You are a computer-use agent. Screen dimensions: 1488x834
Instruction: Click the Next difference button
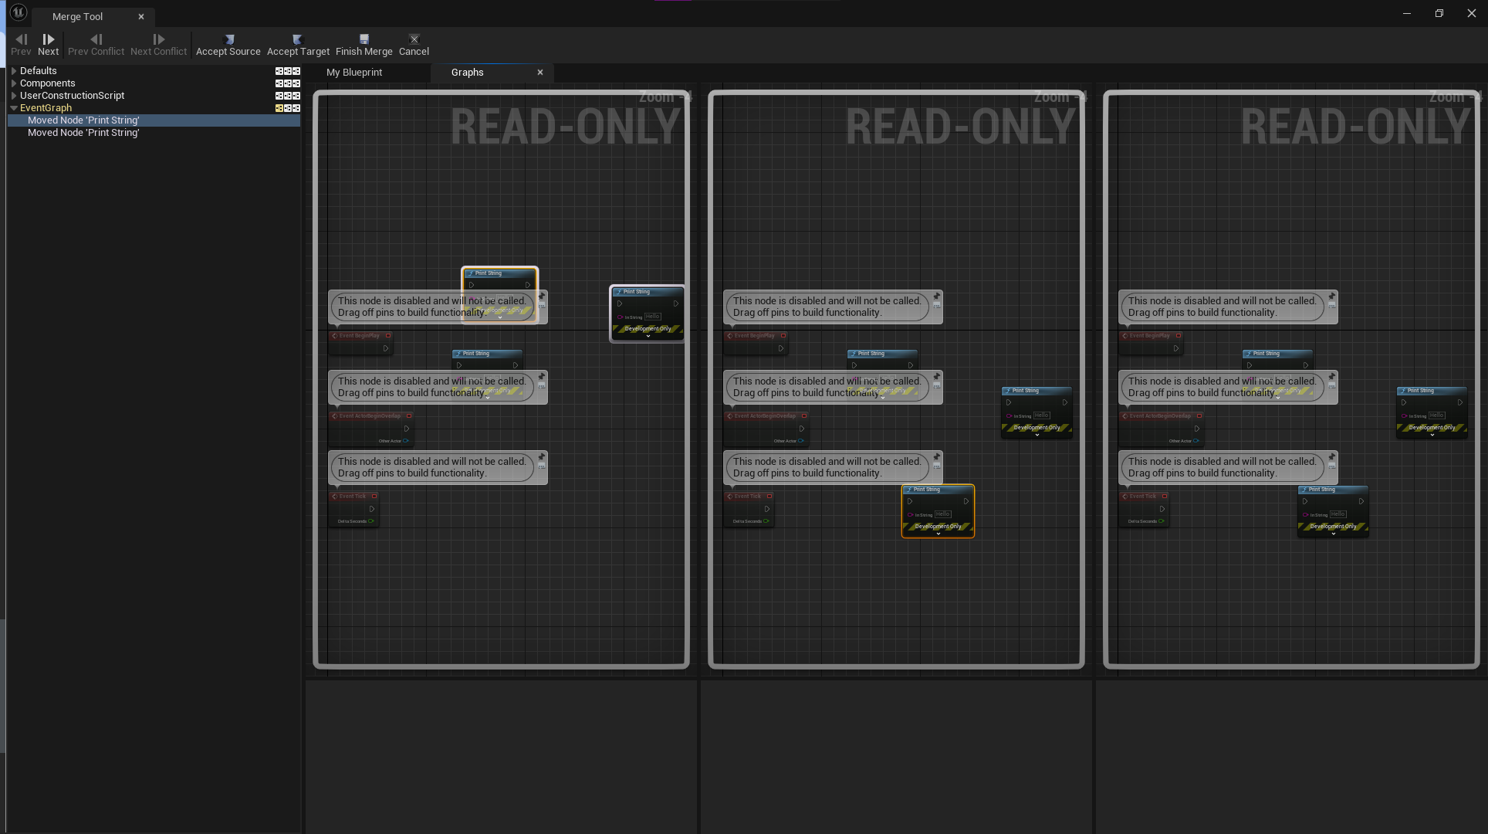pos(48,44)
